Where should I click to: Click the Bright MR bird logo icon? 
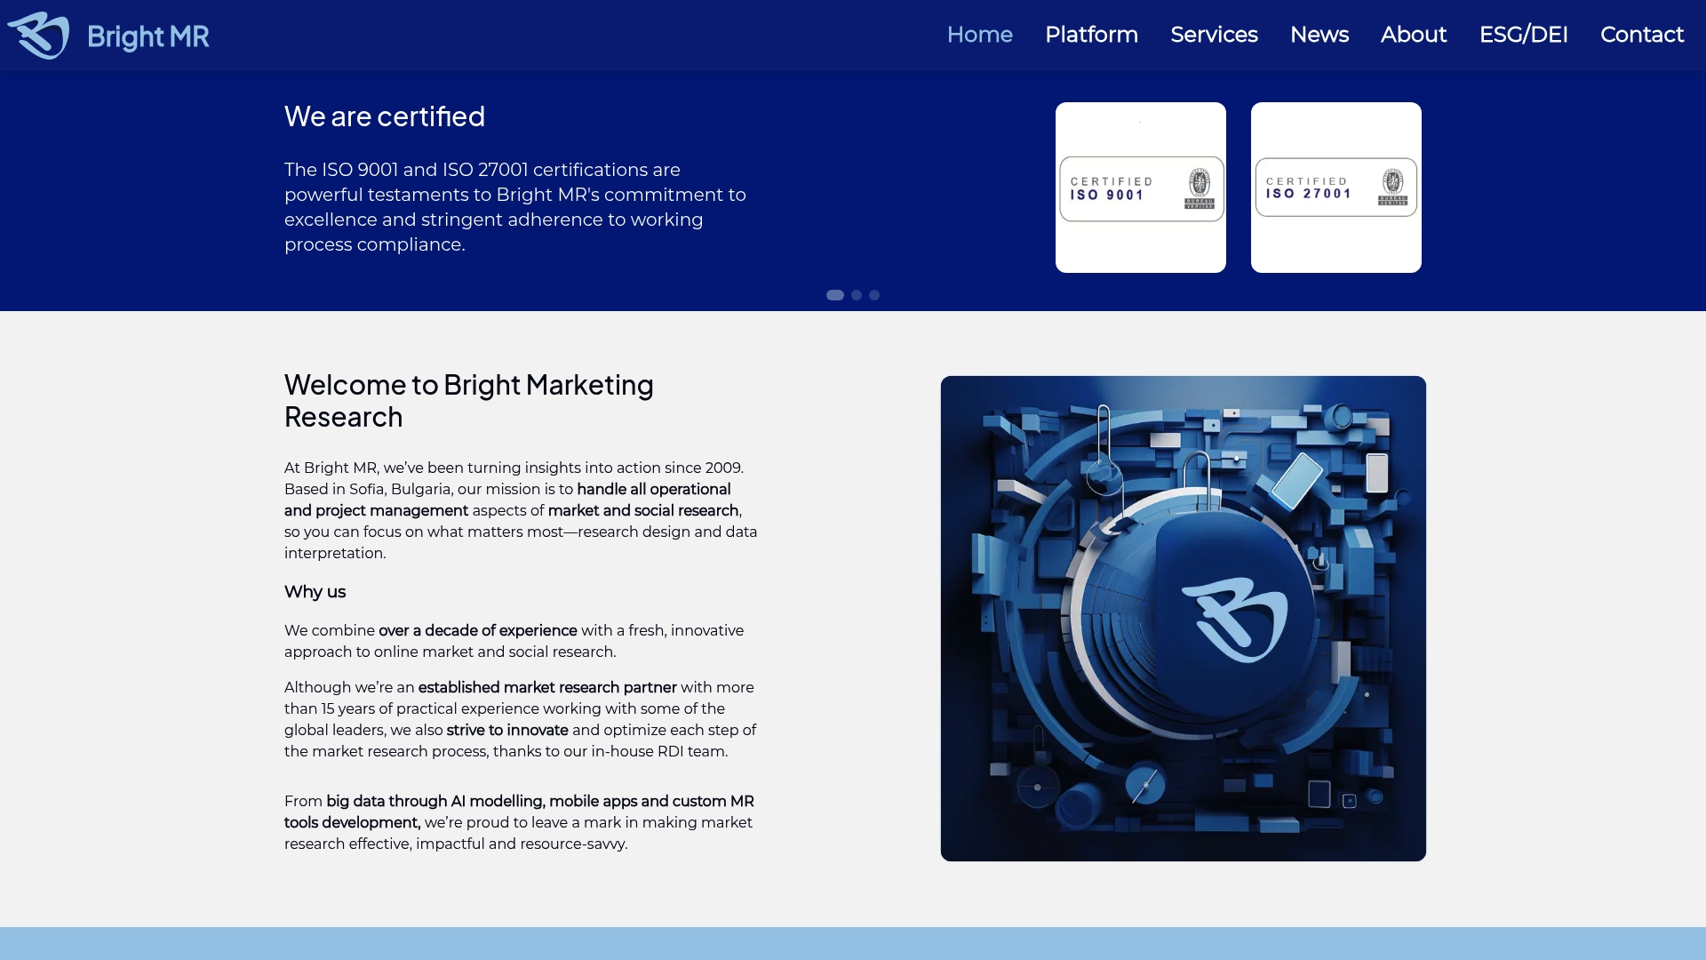[x=38, y=36]
